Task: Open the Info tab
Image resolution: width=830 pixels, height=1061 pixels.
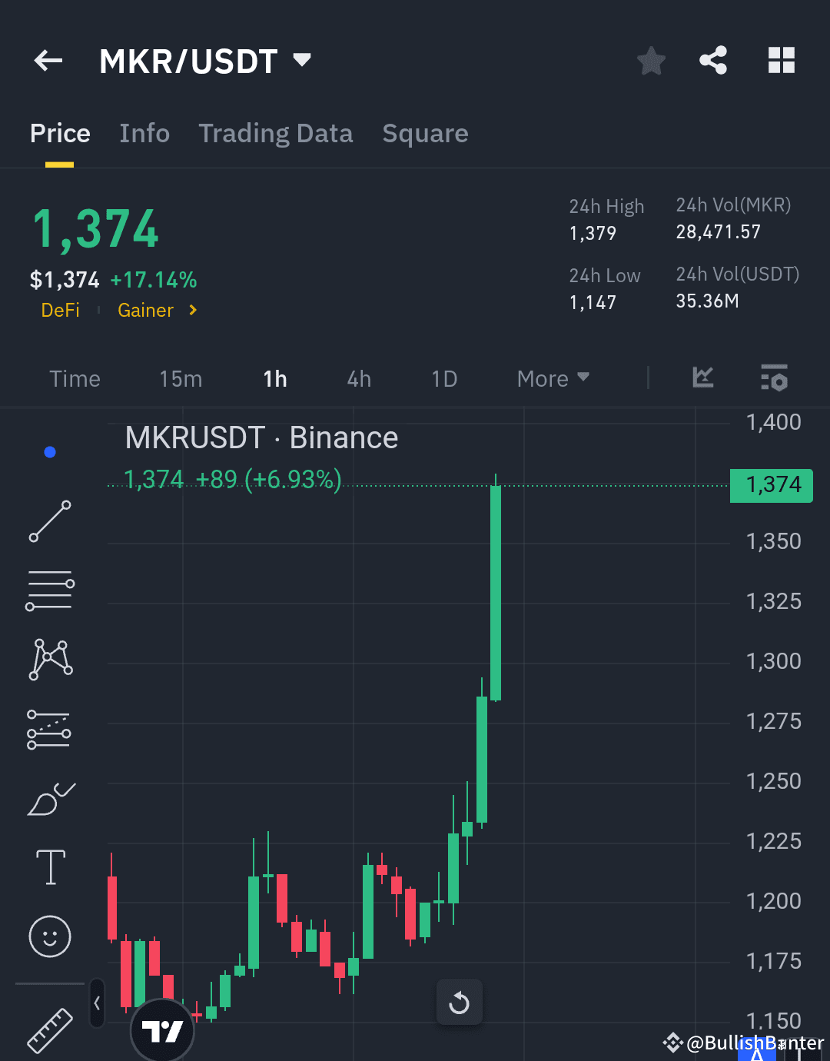Action: 144,133
